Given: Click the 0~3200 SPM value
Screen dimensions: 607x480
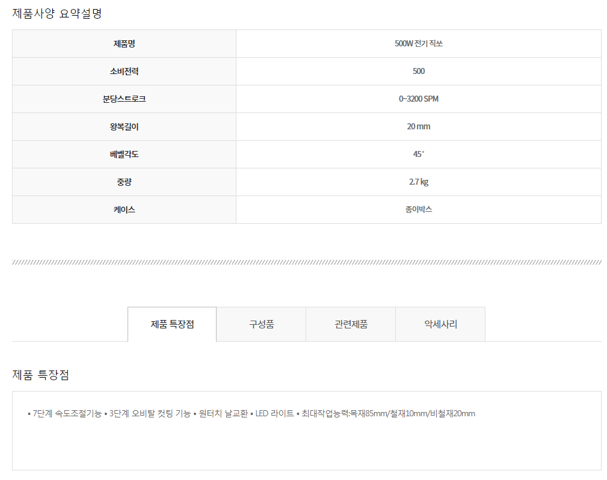Looking at the screenshot, I should pyautogui.click(x=418, y=99).
